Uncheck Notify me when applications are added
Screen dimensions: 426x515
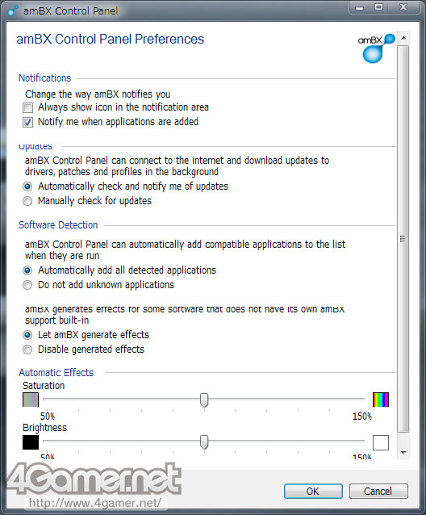[27, 122]
